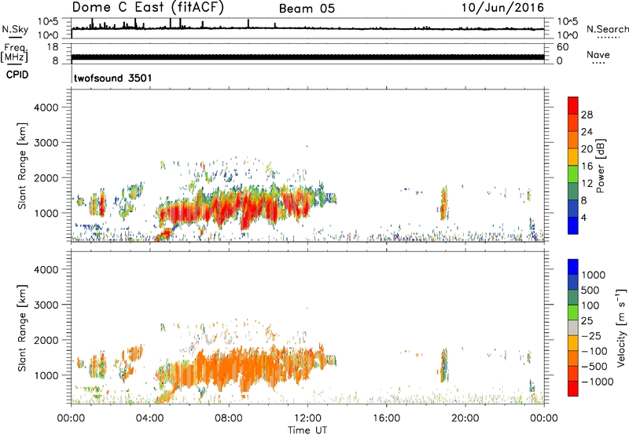Image resolution: width=629 pixels, height=435 pixels.
Task: Click the 'Nave' legend label
Action: (x=598, y=54)
